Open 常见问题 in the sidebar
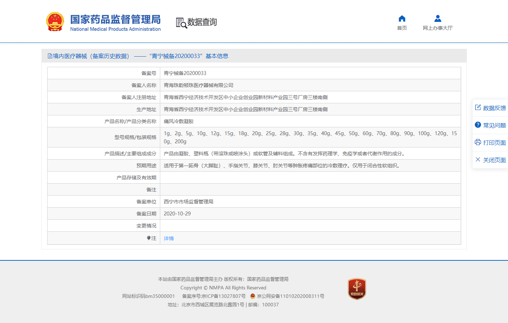Screen dimensions: 508x323 [490, 125]
